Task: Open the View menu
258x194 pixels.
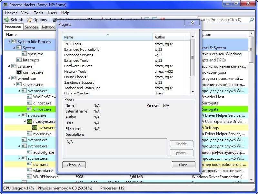Action: tap(25, 13)
